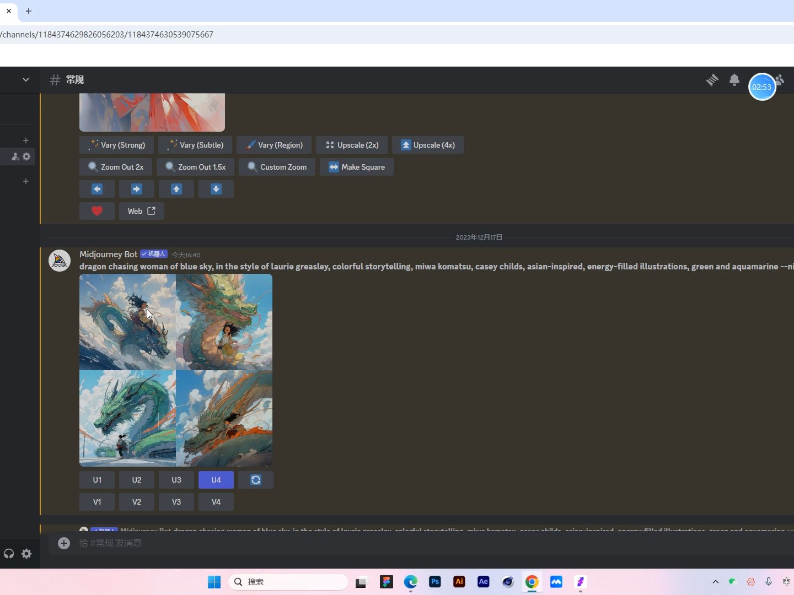Open Vary (Region) editor
794x595 pixels.
274,145
